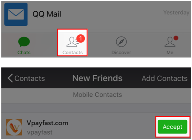Tap the Vpayfast.com orange avatar
Viewport: 192px width, 140px height.
[x=14, y=127]
